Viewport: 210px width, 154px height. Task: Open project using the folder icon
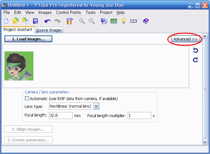[16, 21]
